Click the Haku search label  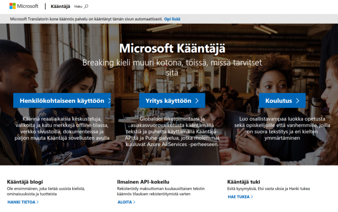tap(78, 7)
